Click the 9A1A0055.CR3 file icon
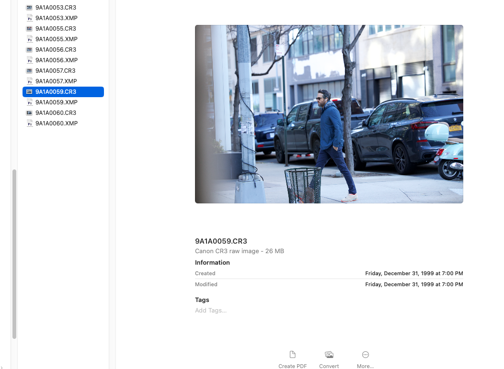The image size is (504, 369). [29, 29]
